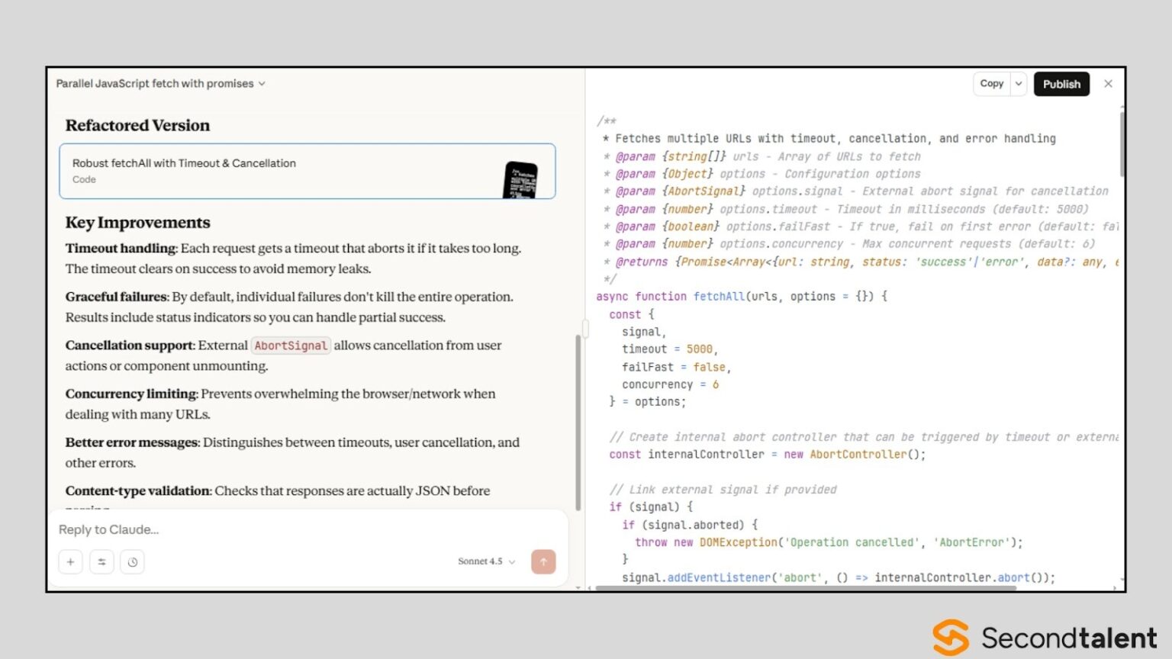Click the Timeout handling bold text
The width and height of the screenshot is (1172, 659).
(x=121, y=249)
